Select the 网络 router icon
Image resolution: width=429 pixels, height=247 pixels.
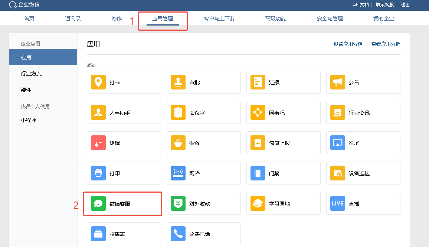click(x=178, y=173)
